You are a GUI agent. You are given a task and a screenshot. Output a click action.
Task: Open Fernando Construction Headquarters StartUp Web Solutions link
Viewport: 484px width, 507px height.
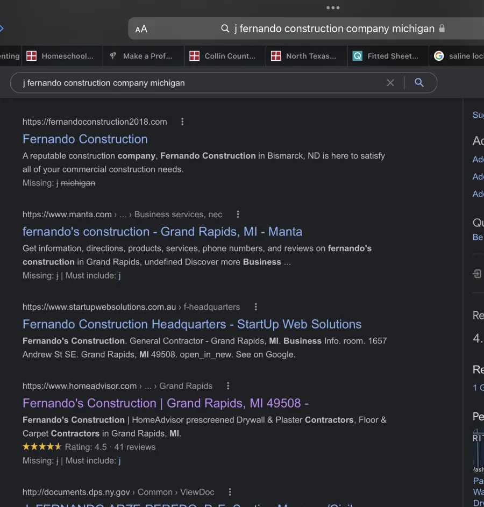192,324
